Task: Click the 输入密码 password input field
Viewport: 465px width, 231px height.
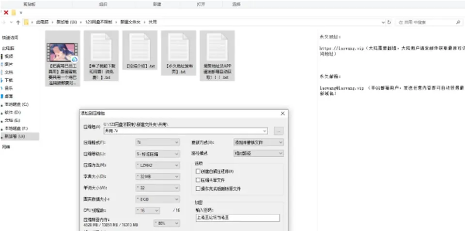Action: pos(237,217)
